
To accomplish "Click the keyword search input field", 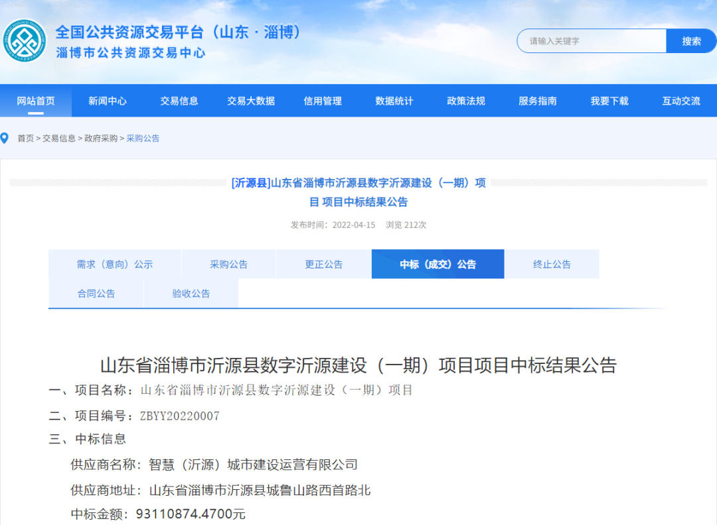I will point(592,41).
